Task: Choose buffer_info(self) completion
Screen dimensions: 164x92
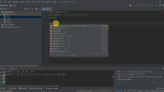Action: 78,51
